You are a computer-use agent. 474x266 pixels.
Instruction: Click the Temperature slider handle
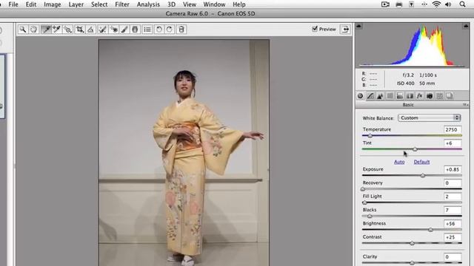coord(370,136)
